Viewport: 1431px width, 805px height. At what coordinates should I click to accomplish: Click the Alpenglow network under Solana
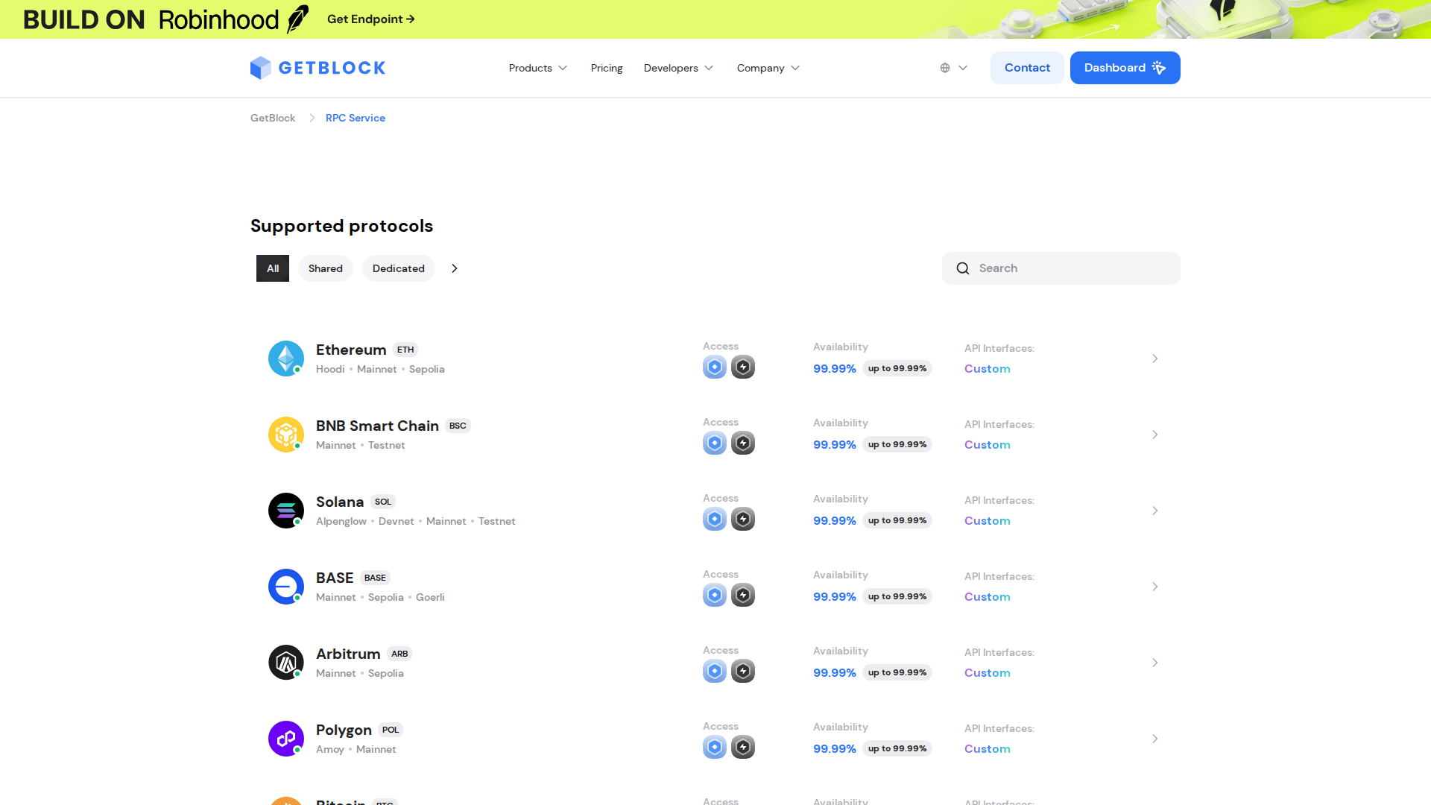tap(341, 521)
